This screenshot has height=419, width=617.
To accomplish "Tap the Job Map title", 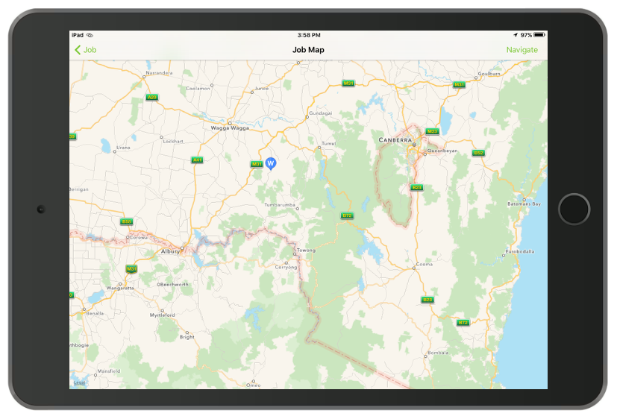I will point(308,50).
